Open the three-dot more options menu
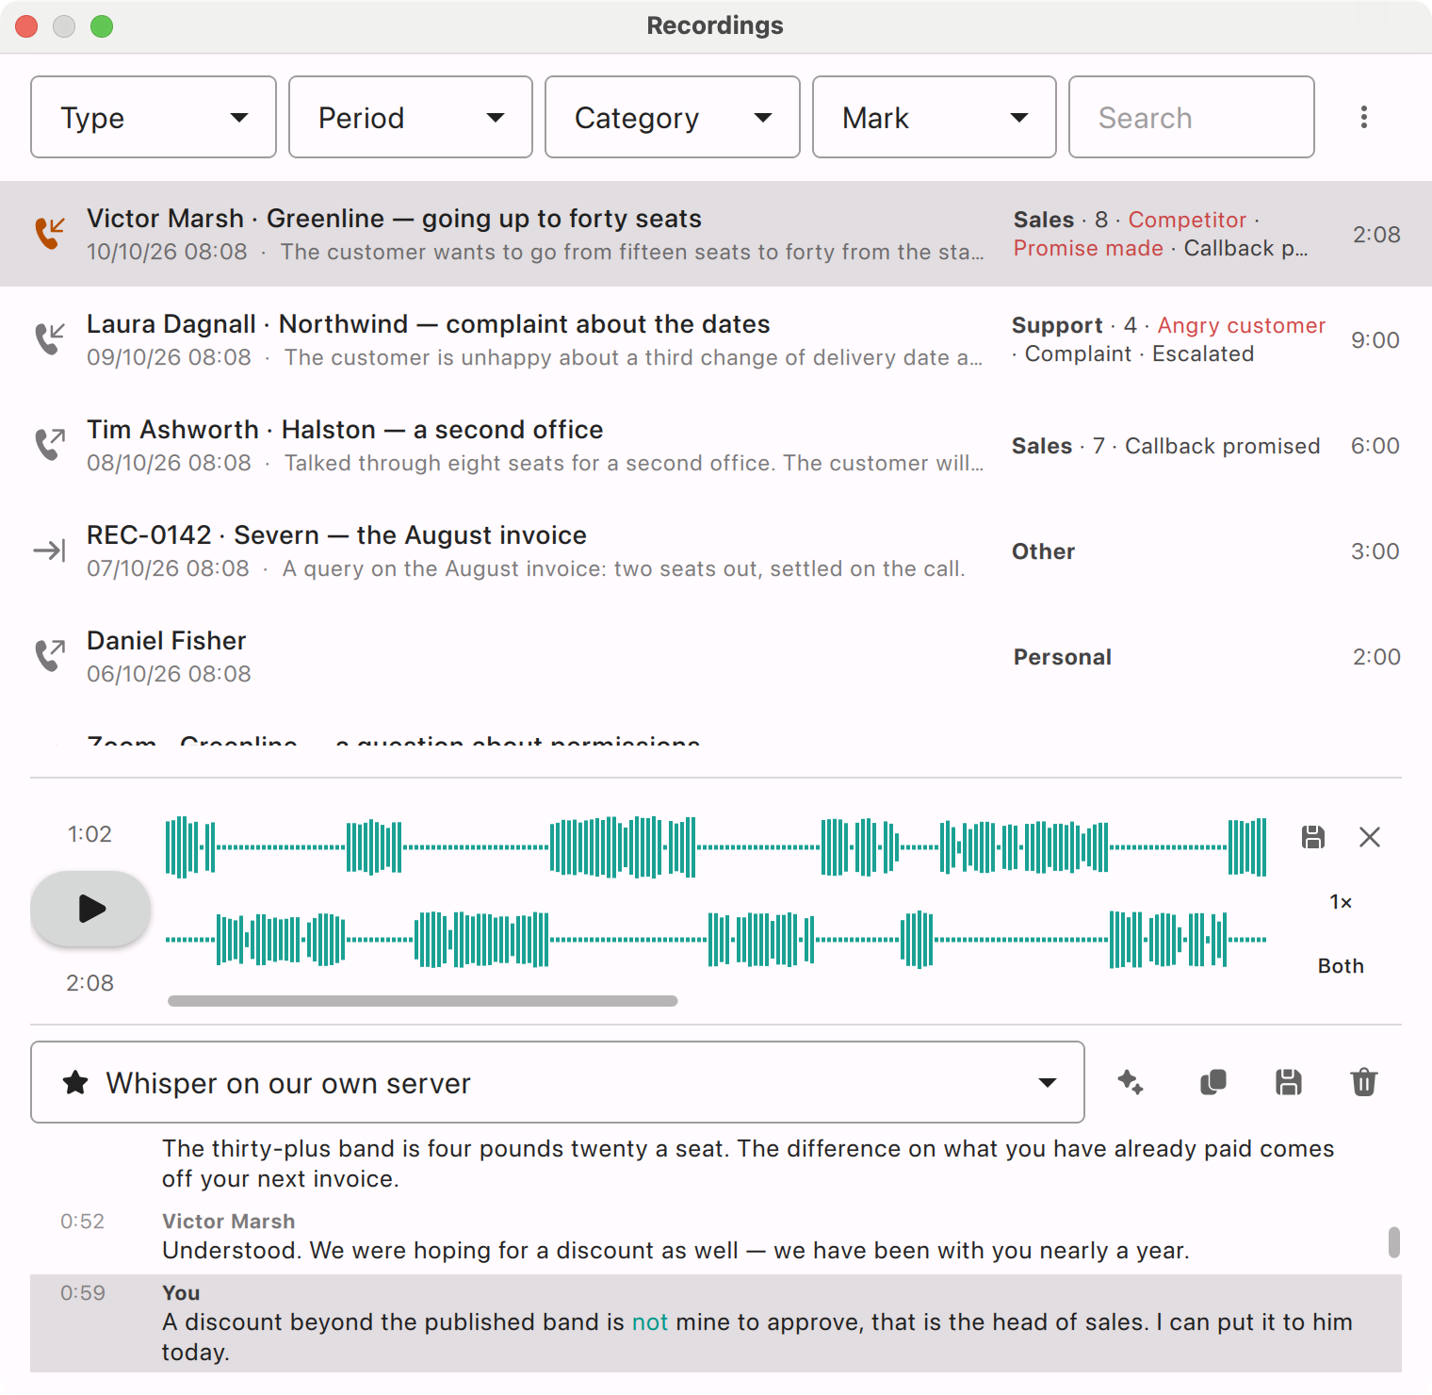The height and width of the screenshot is (1395, 1432). pyautogui.click(x=1364, y=117)
